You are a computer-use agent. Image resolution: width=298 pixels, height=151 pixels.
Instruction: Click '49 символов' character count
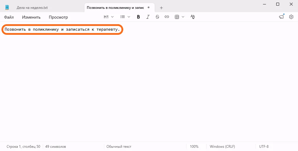pos(56,147)
